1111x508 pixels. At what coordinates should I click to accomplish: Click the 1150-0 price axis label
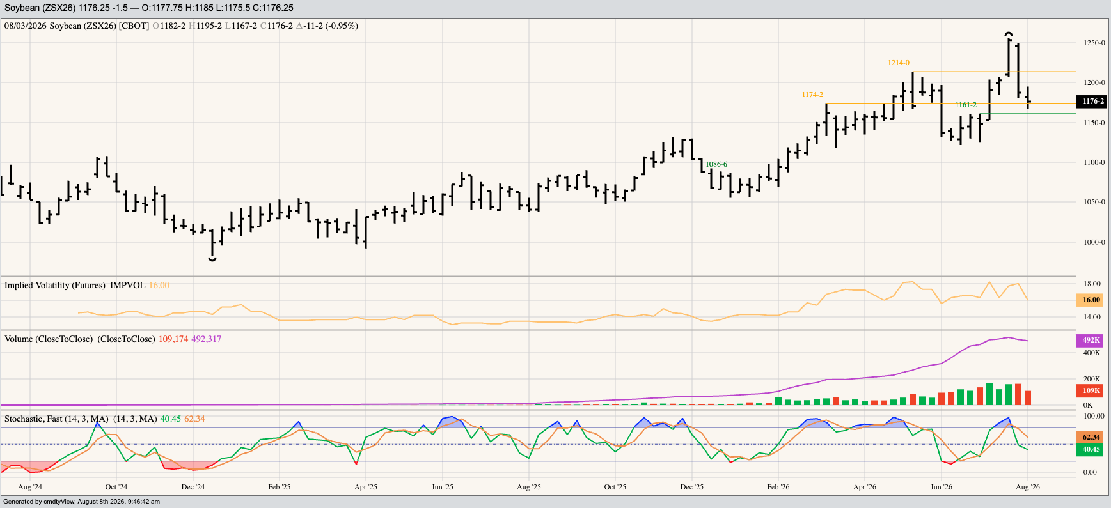coord(1094,123)
